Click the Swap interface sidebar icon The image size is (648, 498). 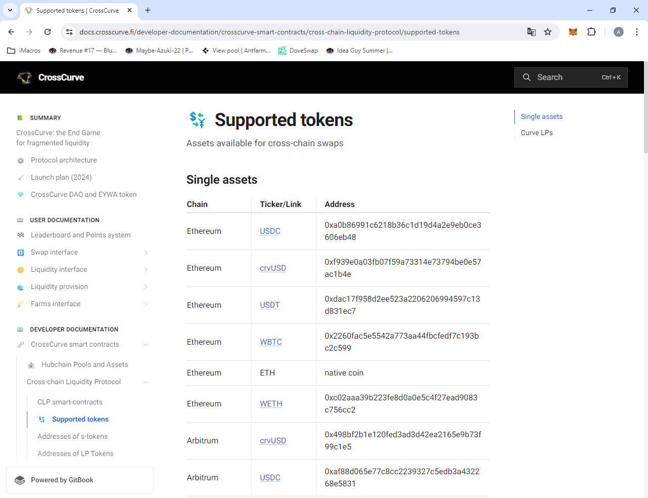(x=20, y=253)
